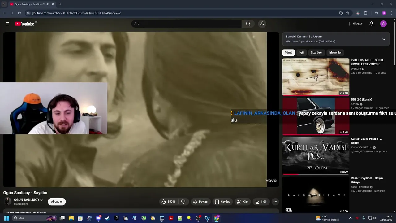Click the browser address bar URL

point(76,13)
